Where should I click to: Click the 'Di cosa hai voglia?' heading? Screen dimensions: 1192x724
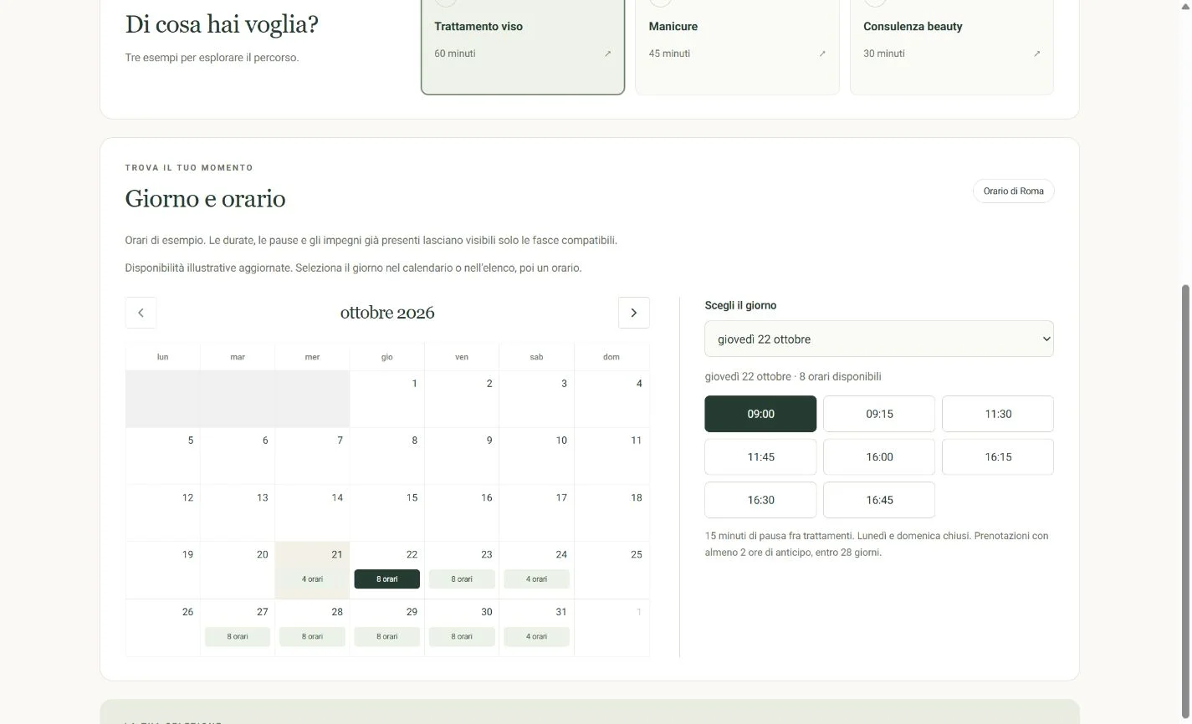222,24
